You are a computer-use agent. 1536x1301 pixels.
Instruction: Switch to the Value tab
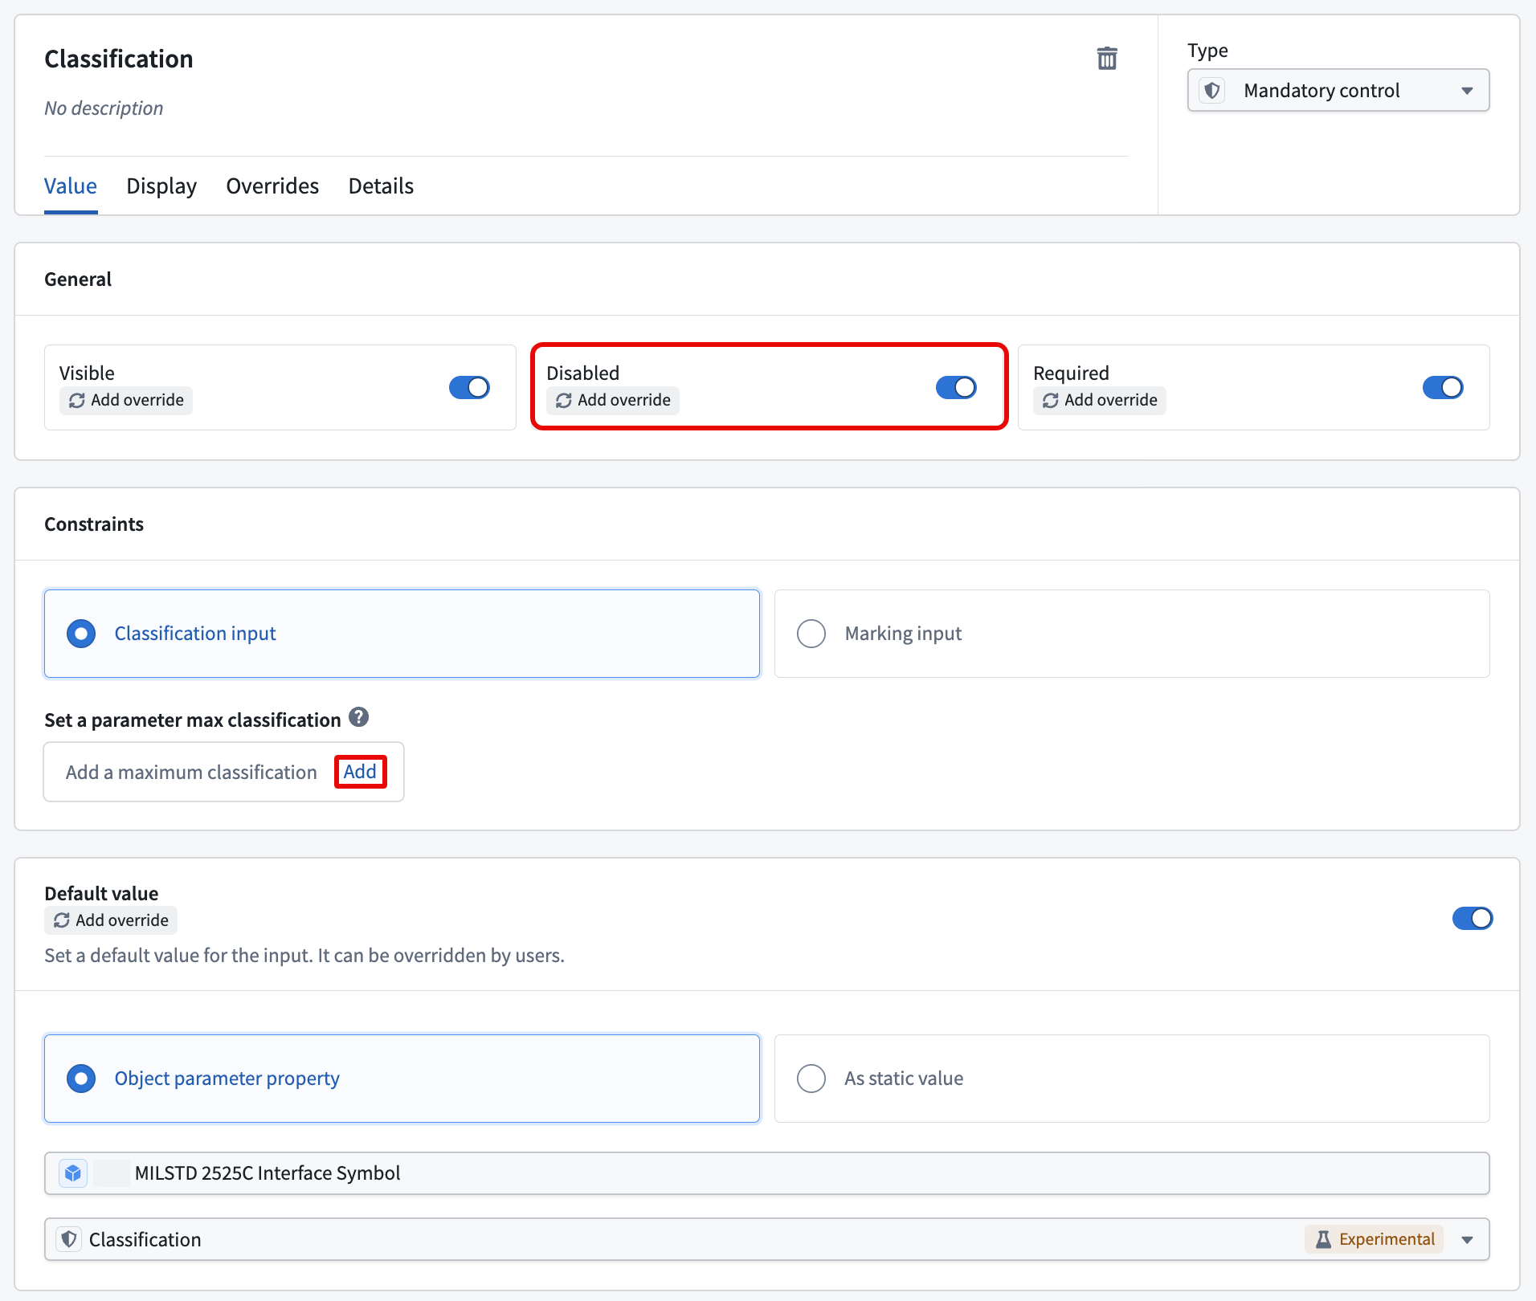tap(71, 186)
